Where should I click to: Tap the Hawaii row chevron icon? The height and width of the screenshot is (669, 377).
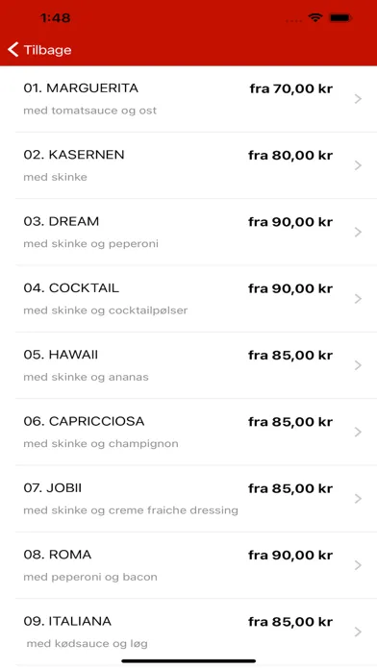pyautogui.click(x=358, y=365)
